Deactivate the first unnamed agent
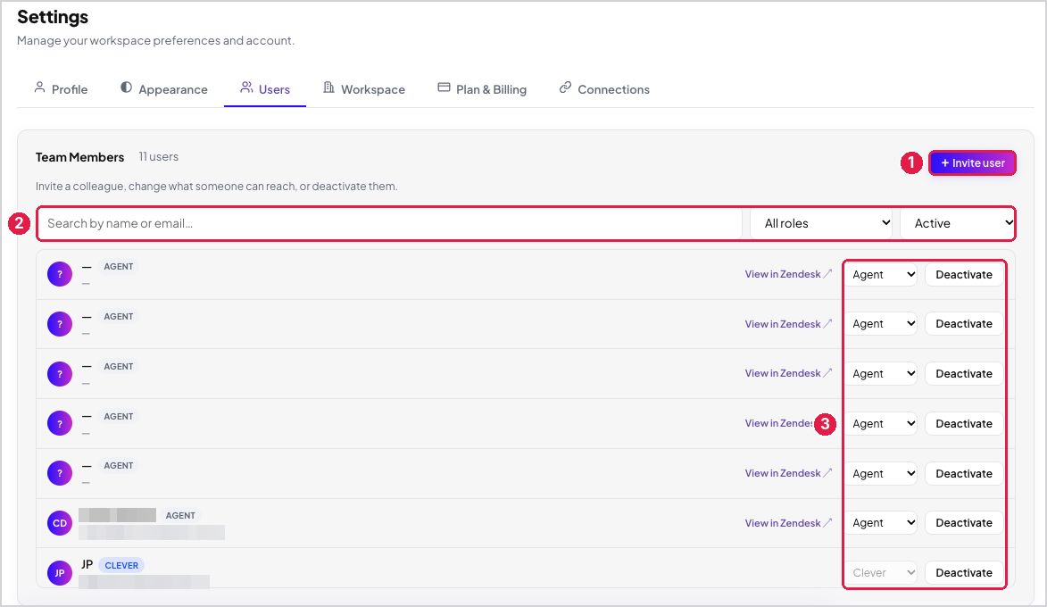Image resolution: width=1047 pixels, height=607 pixels. (963, 274)
